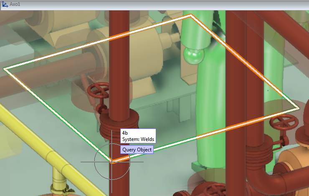
Task: Click the Axo1 view axis icon
Action: coord(5,4)
